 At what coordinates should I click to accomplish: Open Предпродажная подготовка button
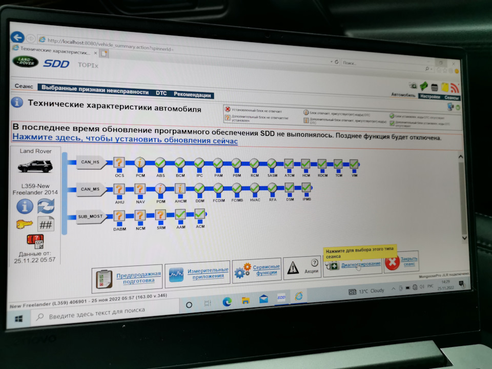tap(127, 278)
